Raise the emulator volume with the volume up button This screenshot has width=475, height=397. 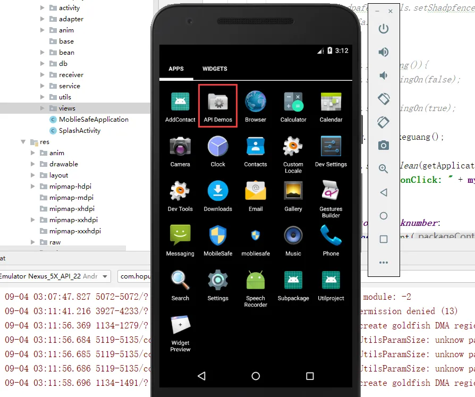[x=384, y=52]
